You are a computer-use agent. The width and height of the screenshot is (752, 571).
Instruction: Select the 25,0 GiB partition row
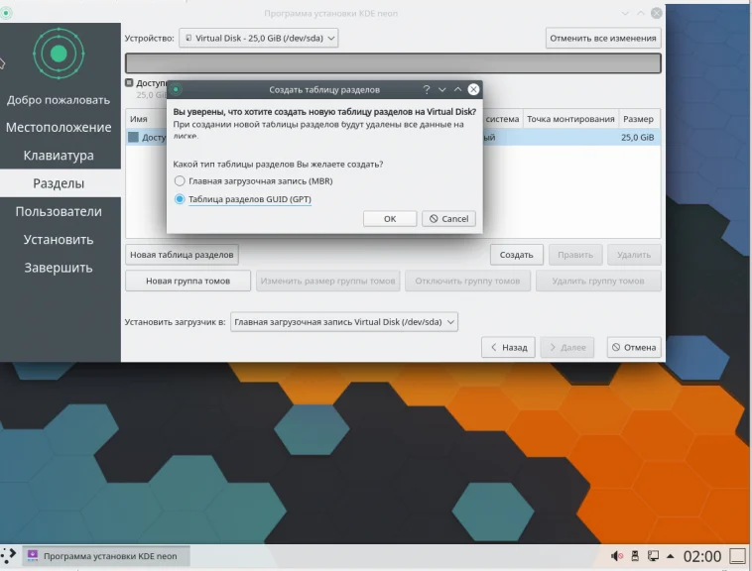(x=393, y=138)
